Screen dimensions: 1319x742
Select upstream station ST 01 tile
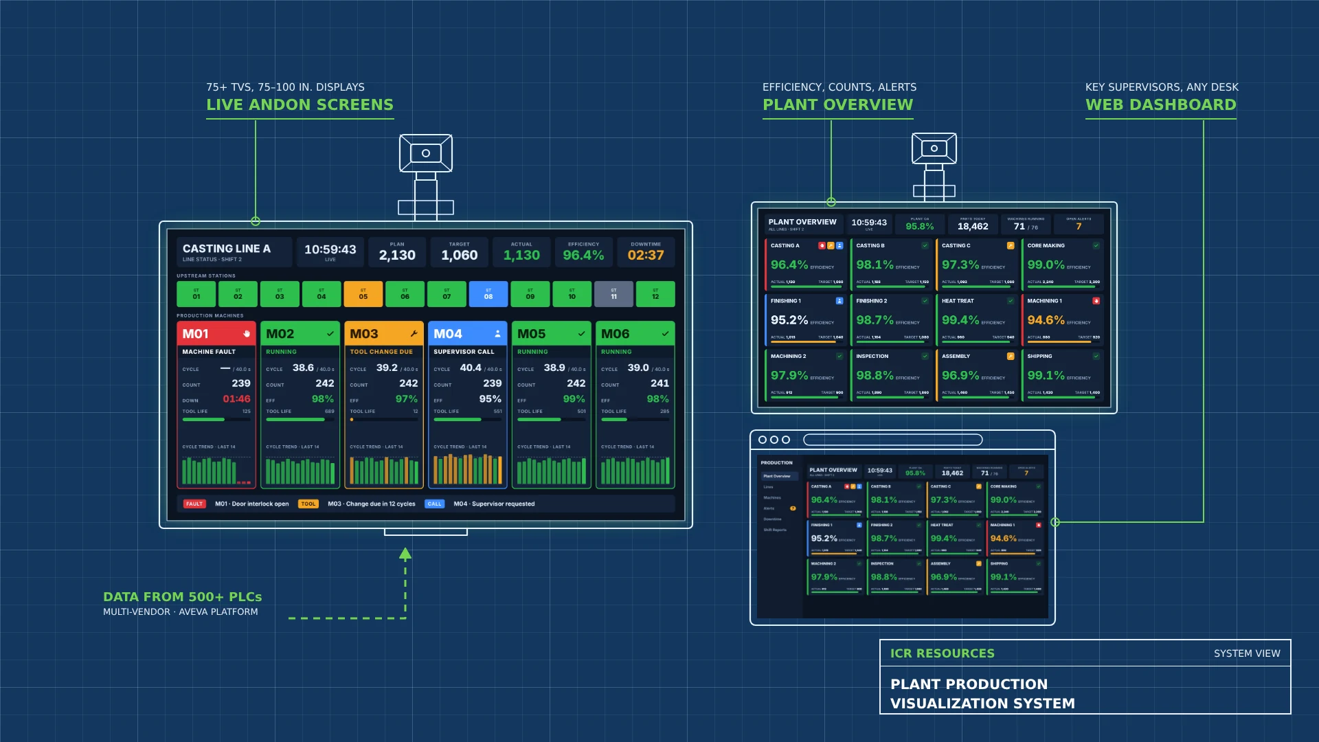point(196,294)
